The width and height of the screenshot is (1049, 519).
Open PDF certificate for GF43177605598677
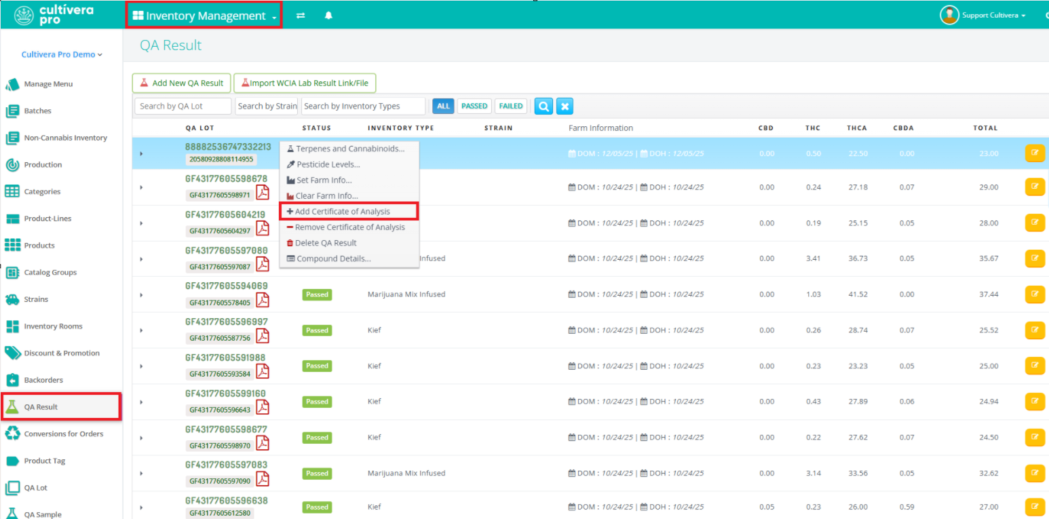pos(262,443)
